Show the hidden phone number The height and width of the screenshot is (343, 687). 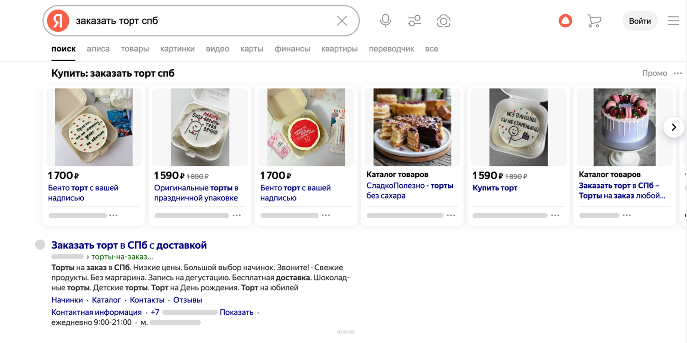tap(236, 312)
